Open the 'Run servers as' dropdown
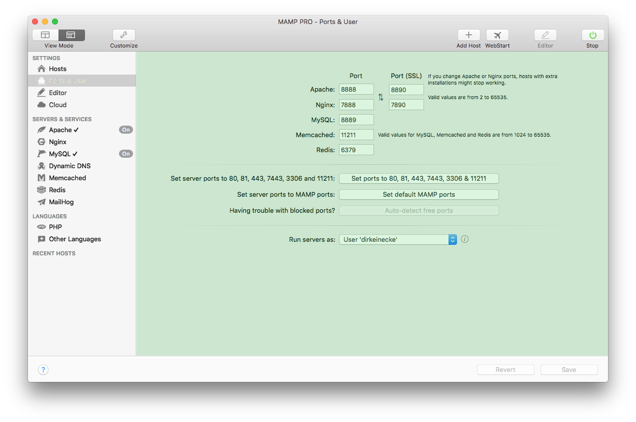This screenshot has width=636, height=422. pos(397,239)
